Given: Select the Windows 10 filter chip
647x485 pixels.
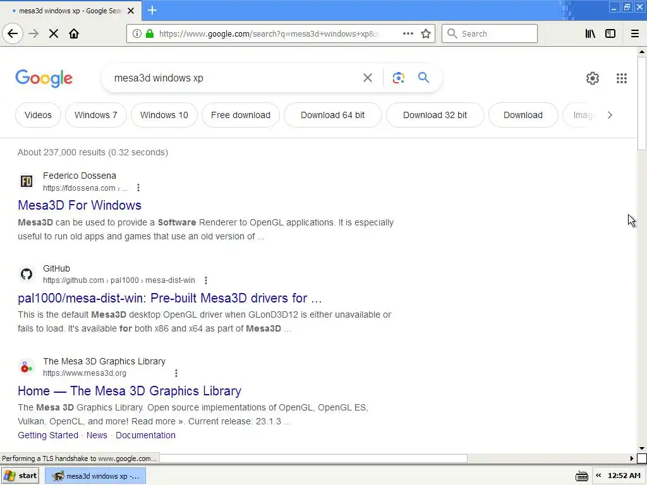Looking at the screenshot, I should (164, 115).
